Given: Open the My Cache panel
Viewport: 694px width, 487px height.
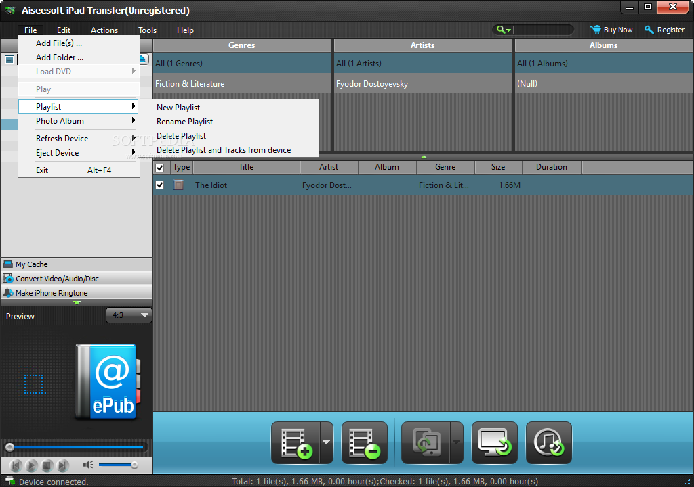Looking at the screenshot, I should pos(77,264).
